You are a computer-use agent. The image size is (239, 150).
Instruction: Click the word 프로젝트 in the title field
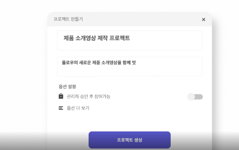(x=119, y=39)
